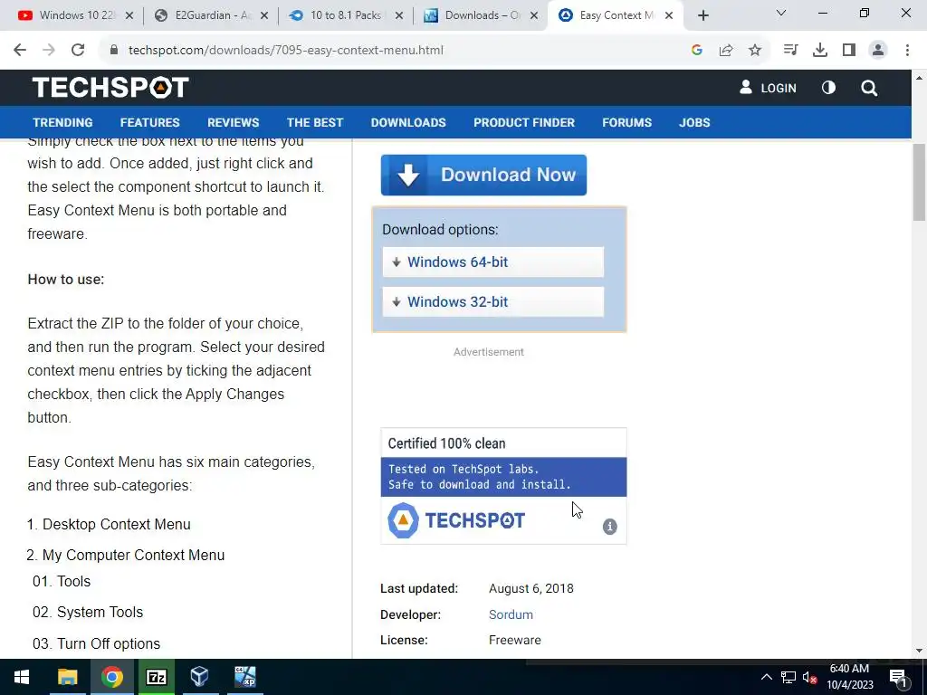Bookmark this page with the star

755,51
